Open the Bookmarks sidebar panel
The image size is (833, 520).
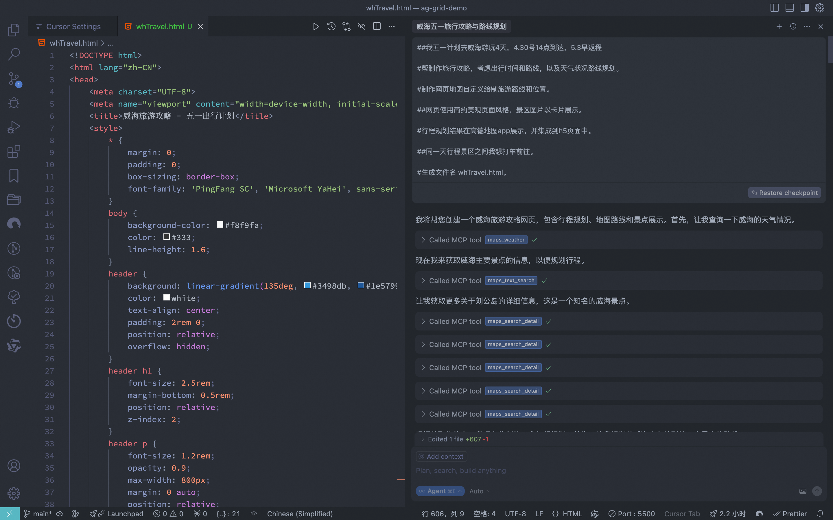(14, 176)
